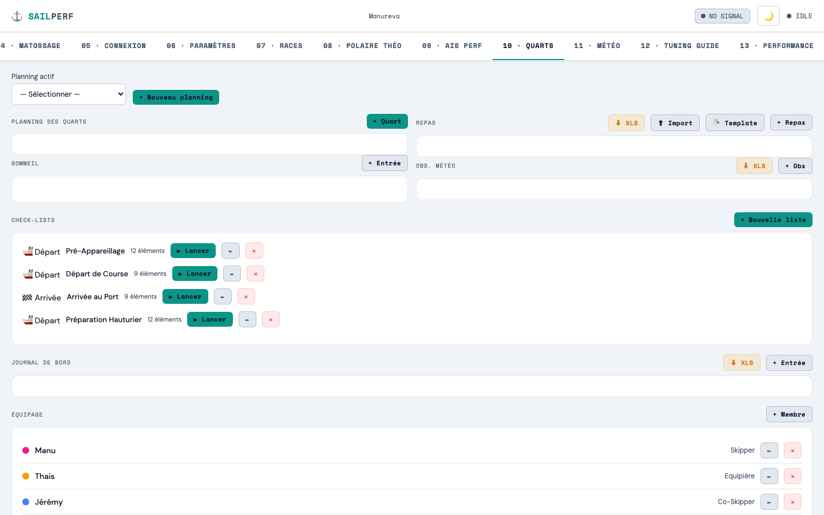Edit crew member Jérémy
The image size is (824, 515).
point(769,502)
